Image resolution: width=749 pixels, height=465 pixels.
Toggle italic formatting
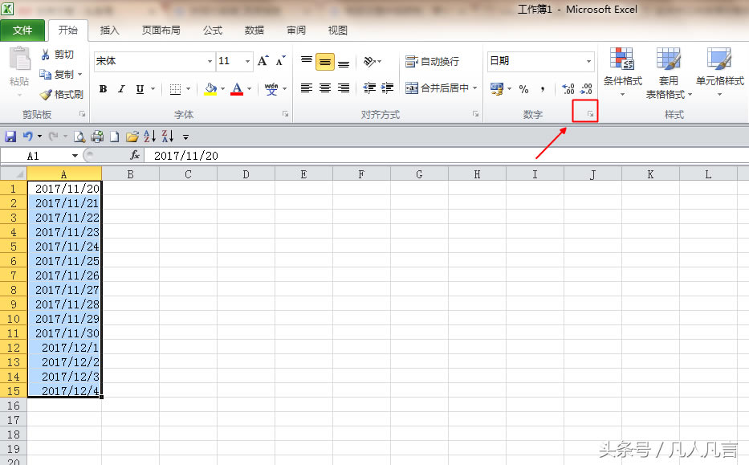coord(120,88)
